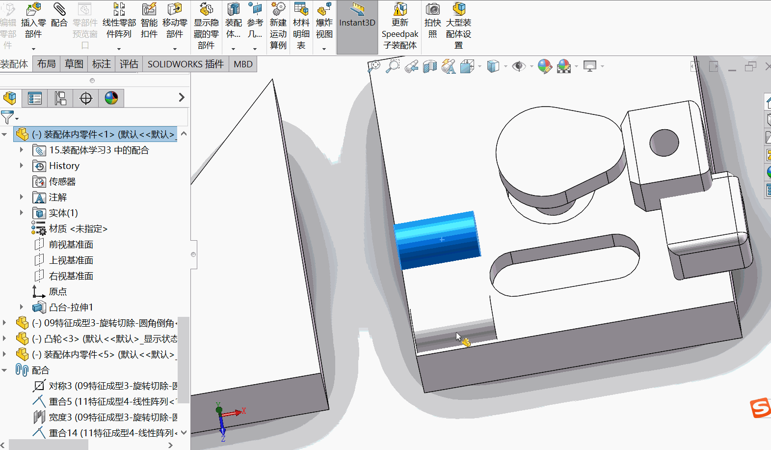This screenshot has height=450, width=771.
Task: Click Update Speedpak subassemblies (更新Speedpak子装配体)
Action: 400,26
